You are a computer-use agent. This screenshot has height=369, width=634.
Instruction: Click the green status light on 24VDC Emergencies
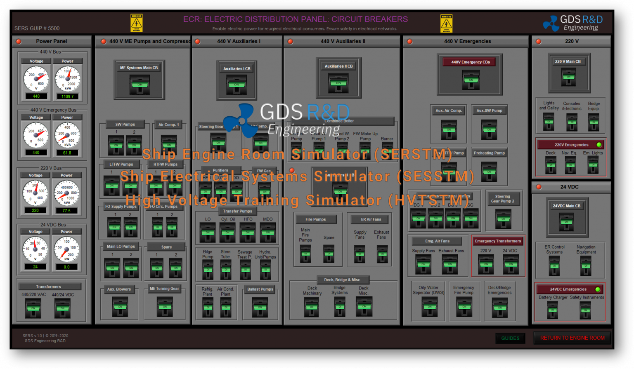click(599, 289)
